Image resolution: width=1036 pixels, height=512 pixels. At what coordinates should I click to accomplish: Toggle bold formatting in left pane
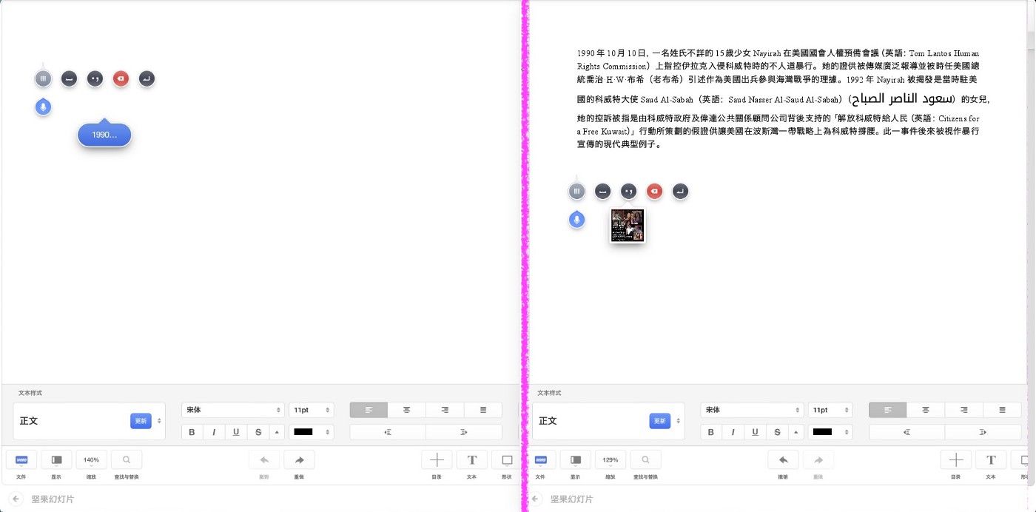coord(192,432)
